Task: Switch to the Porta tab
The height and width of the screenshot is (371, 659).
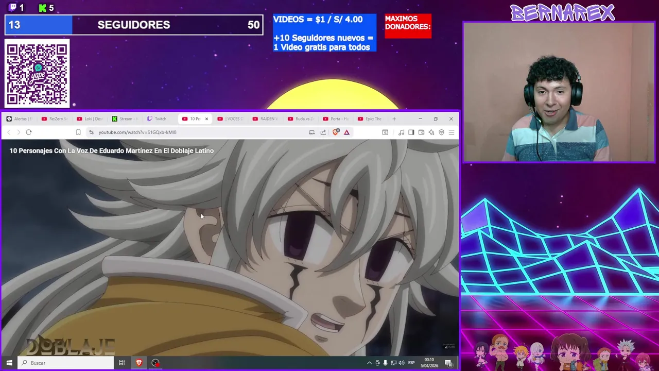Action: click(335, 119)
